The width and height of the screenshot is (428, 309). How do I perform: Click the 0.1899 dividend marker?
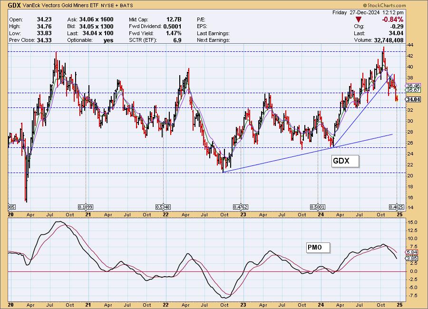point(86,207)
